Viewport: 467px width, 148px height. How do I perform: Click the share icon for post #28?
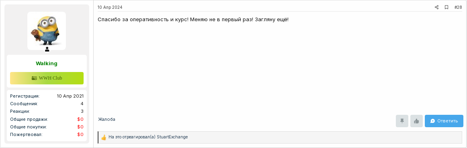(436, 8)
